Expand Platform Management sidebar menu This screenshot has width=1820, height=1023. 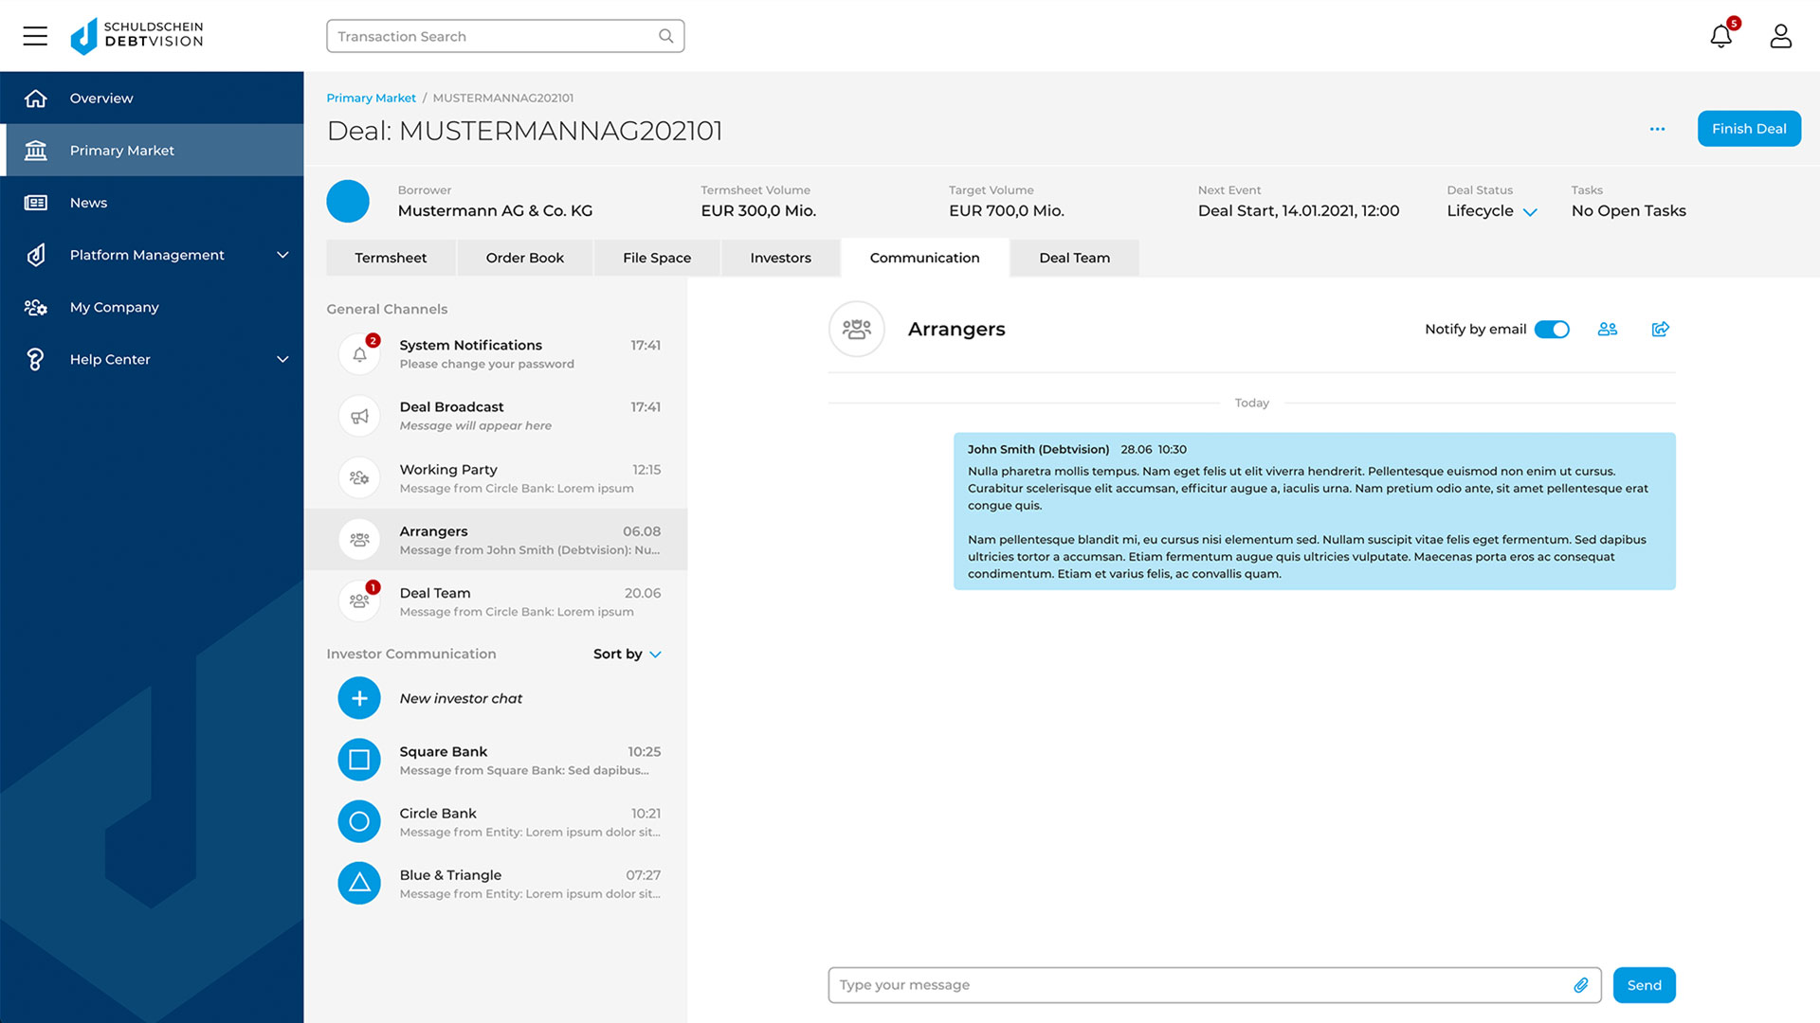click(282, 255)
